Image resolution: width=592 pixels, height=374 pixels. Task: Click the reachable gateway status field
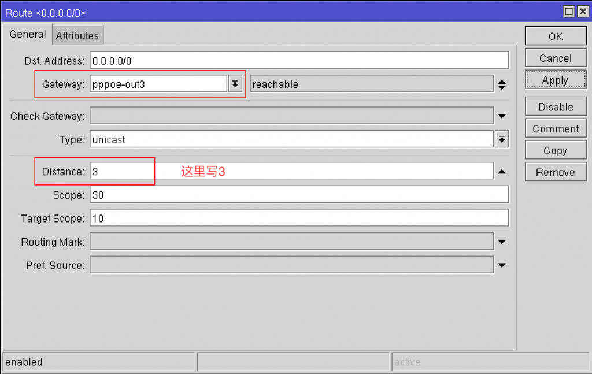coord(372,84)
